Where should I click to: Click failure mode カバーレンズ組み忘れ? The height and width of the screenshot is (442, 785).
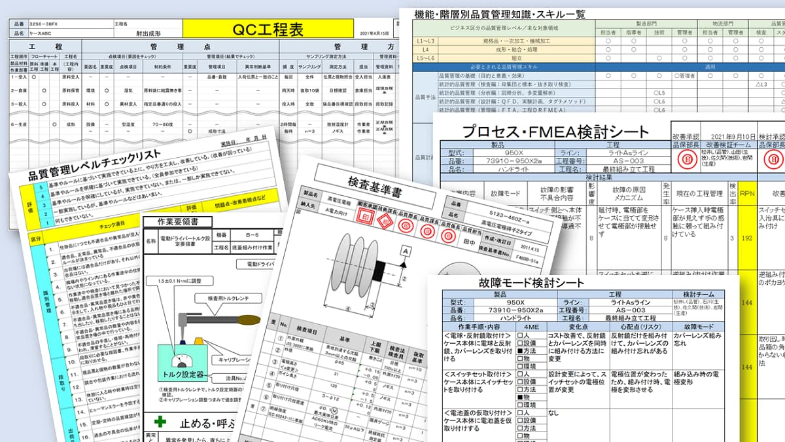697,340
